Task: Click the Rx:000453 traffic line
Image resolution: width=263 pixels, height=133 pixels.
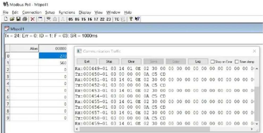Action: pos(164,90)
